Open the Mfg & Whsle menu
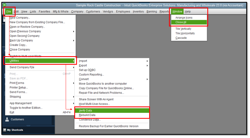Viewport: 250px width, 138px height. point(61,11)
